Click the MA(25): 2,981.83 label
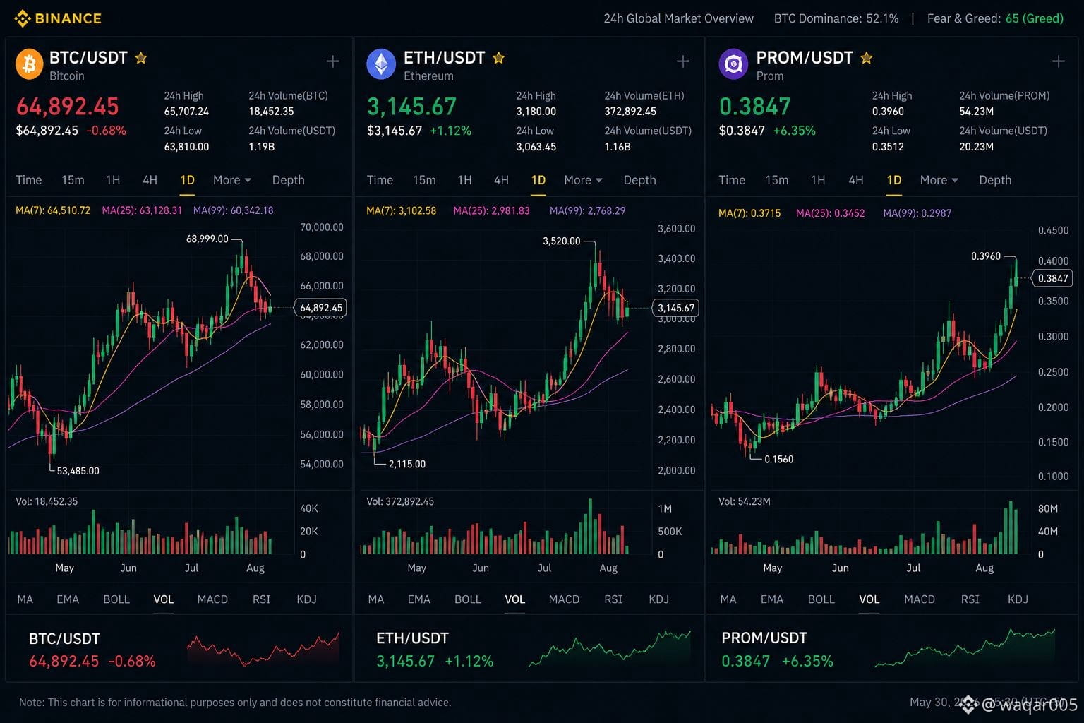 (491, 210)
